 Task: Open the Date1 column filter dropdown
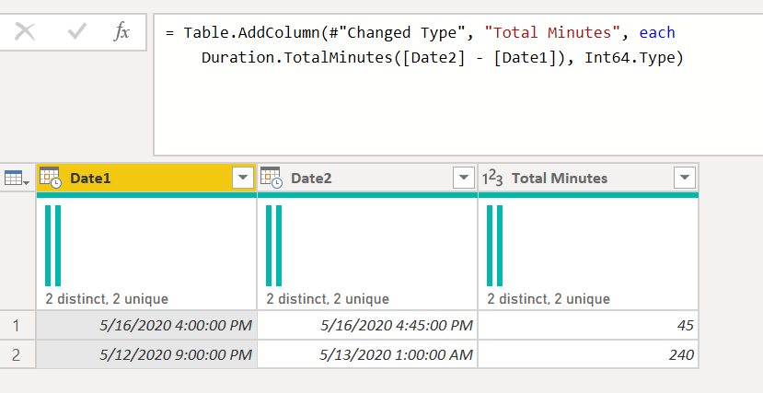(x=242, y=179)
